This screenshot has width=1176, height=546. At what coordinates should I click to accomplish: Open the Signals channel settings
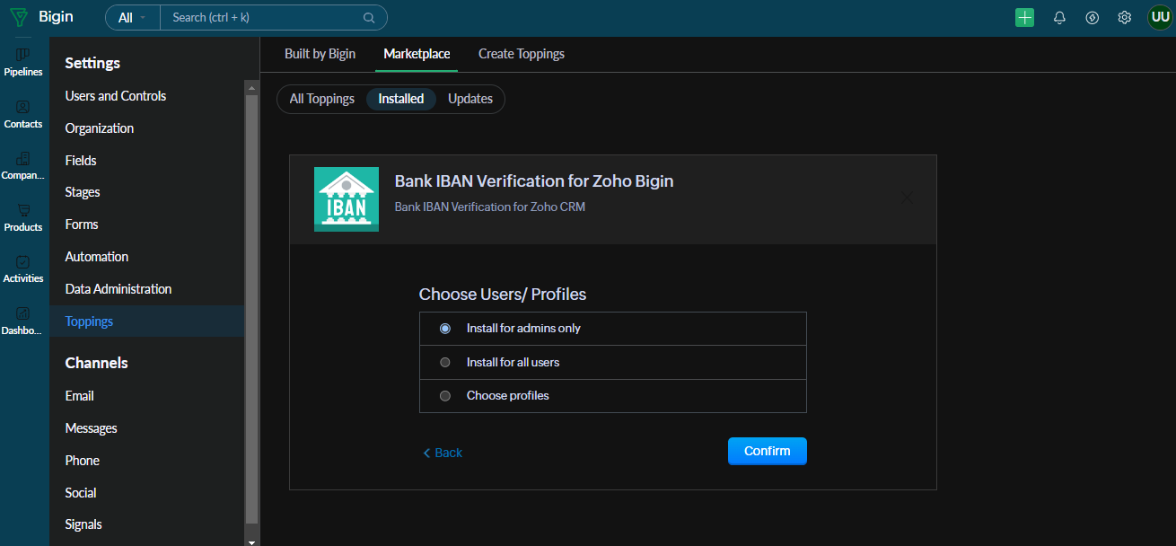pyautogui.click(x=83, y=524)
